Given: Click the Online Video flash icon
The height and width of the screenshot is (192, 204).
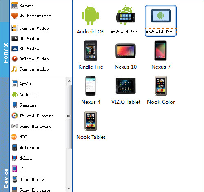Looking at the screenshot, I should [x=15, y=59].
